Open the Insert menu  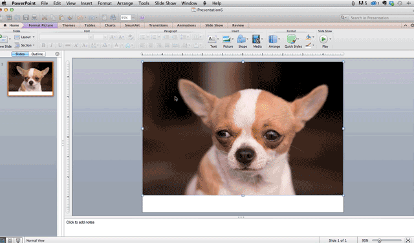pyautogui.click(x=86, y=3)
